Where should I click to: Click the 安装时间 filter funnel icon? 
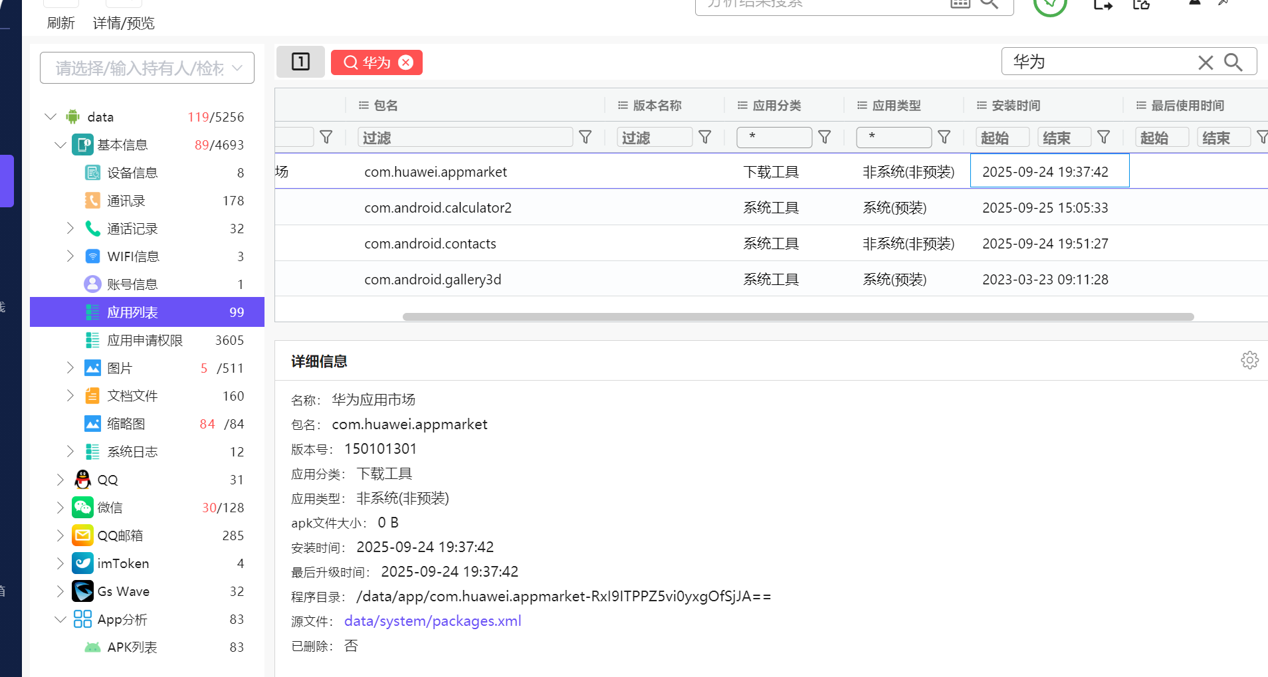pyautogui.click(x=1104, y=137)
